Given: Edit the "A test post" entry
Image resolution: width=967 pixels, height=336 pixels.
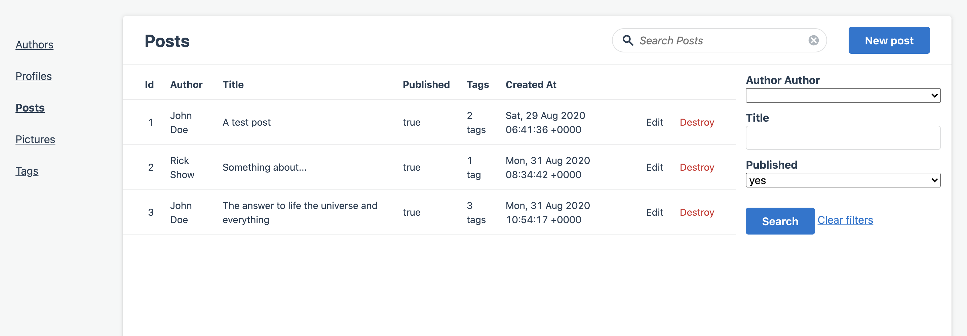Looking at the screenshot, I should pyautogui.click(x=654, y=122).
